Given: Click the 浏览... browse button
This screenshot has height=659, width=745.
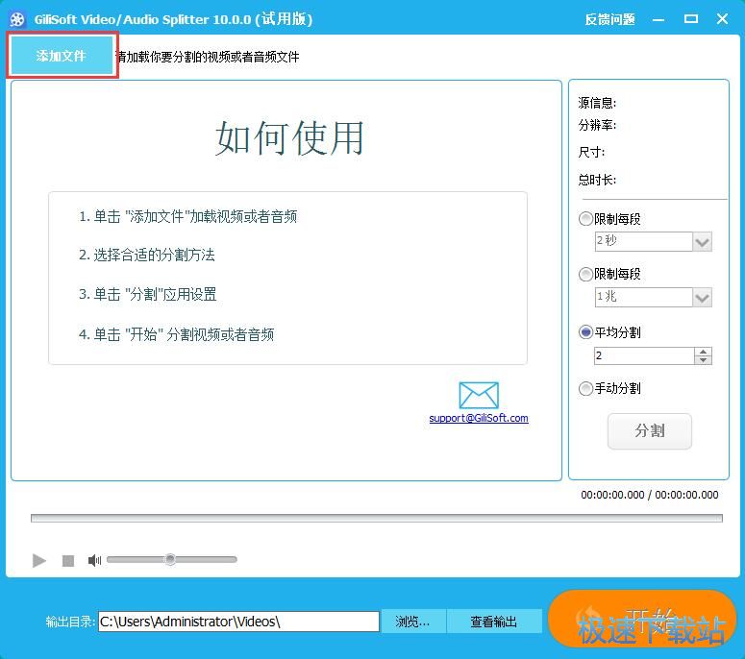Looking at the screenshot, I should 412,622.
